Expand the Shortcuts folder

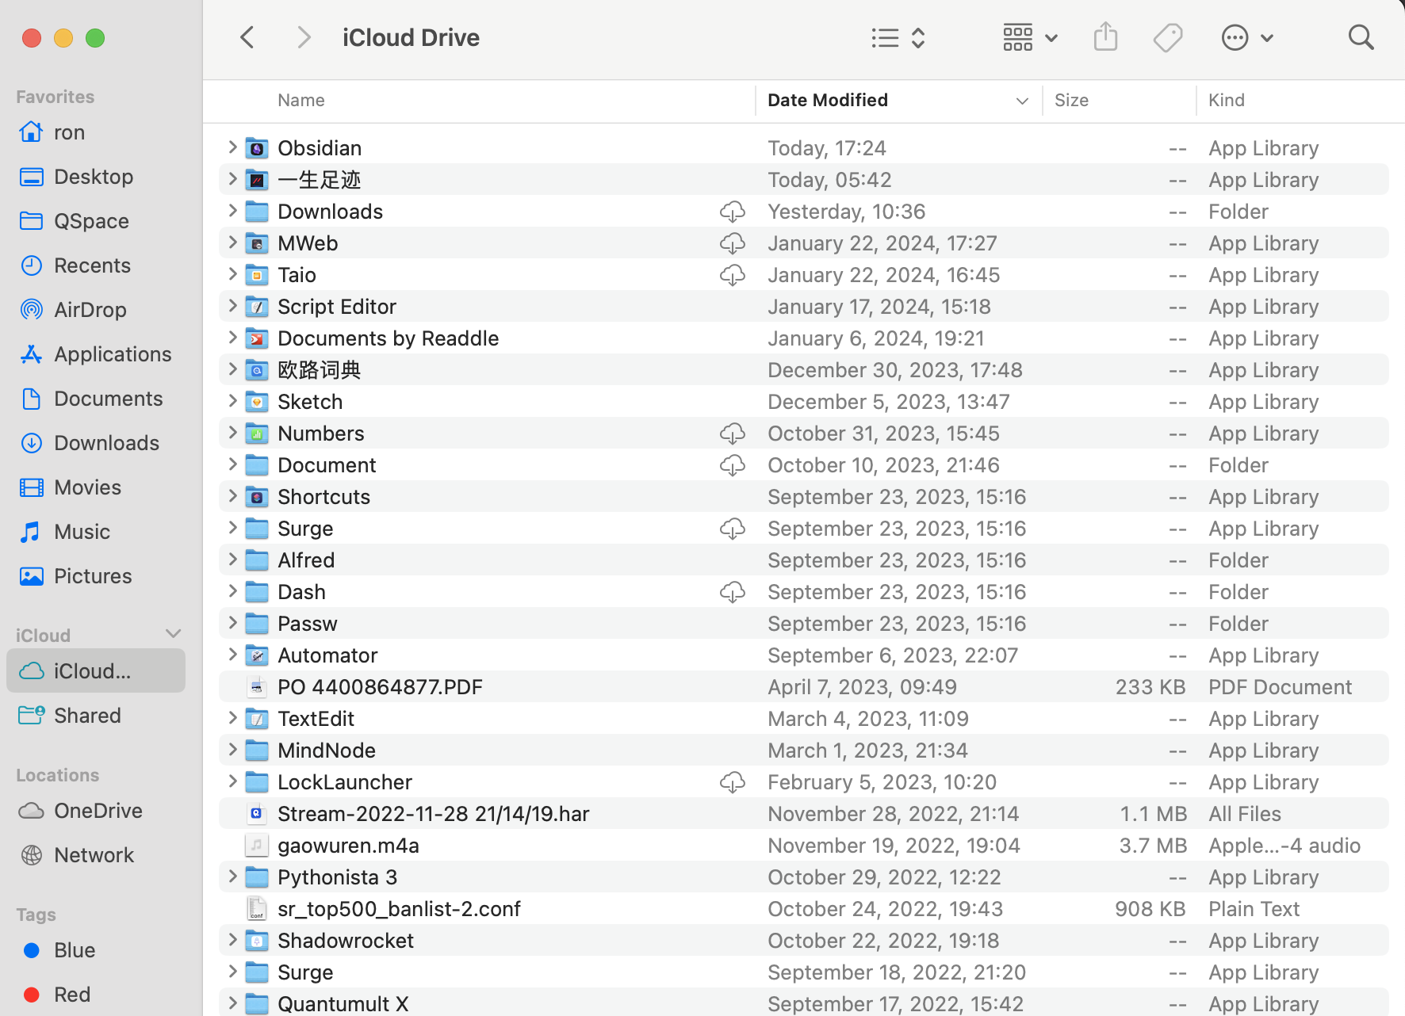point(232,496)
